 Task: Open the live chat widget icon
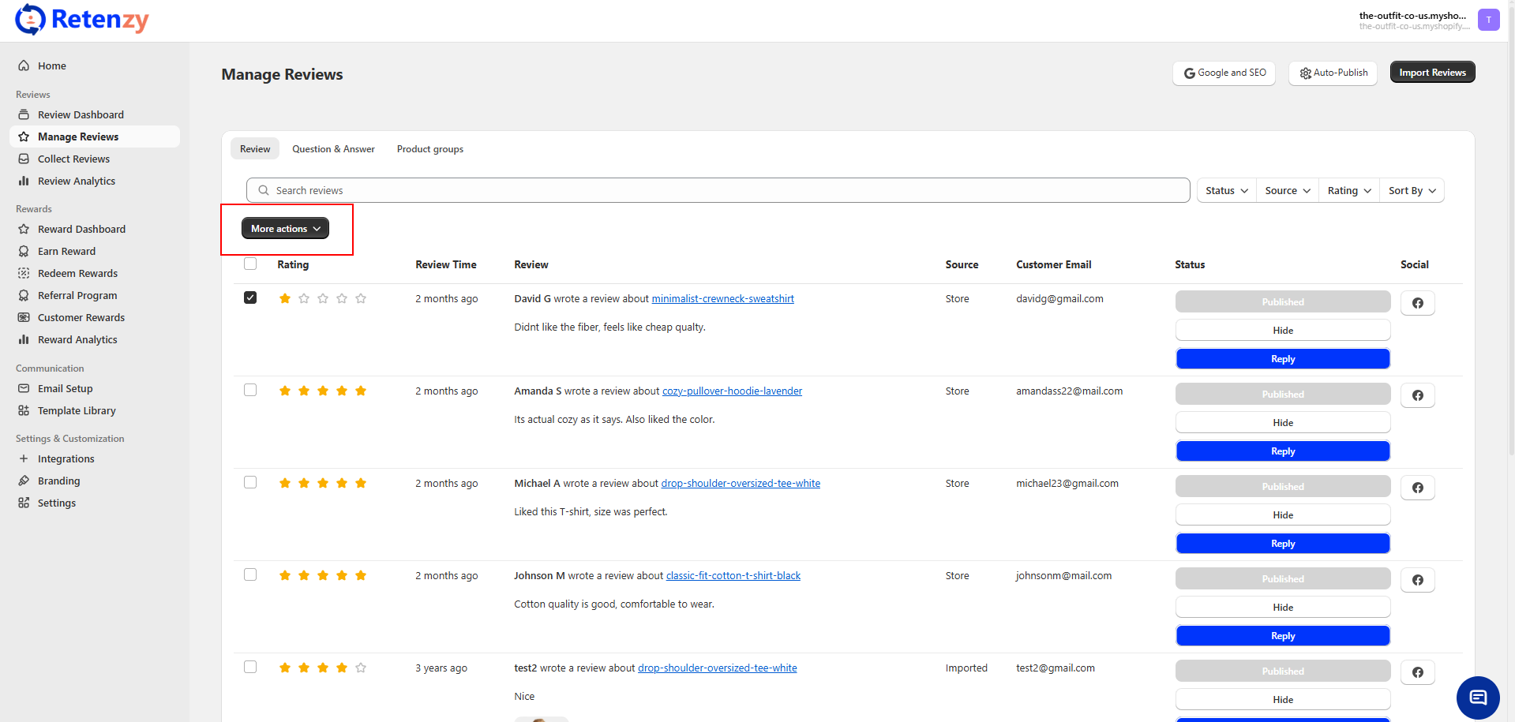pyautogui.click(x=1477, y=698)
